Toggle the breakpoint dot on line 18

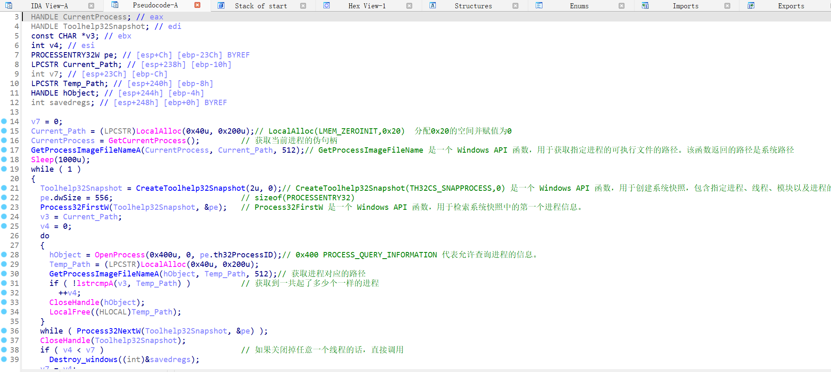(x=4, y=159)
